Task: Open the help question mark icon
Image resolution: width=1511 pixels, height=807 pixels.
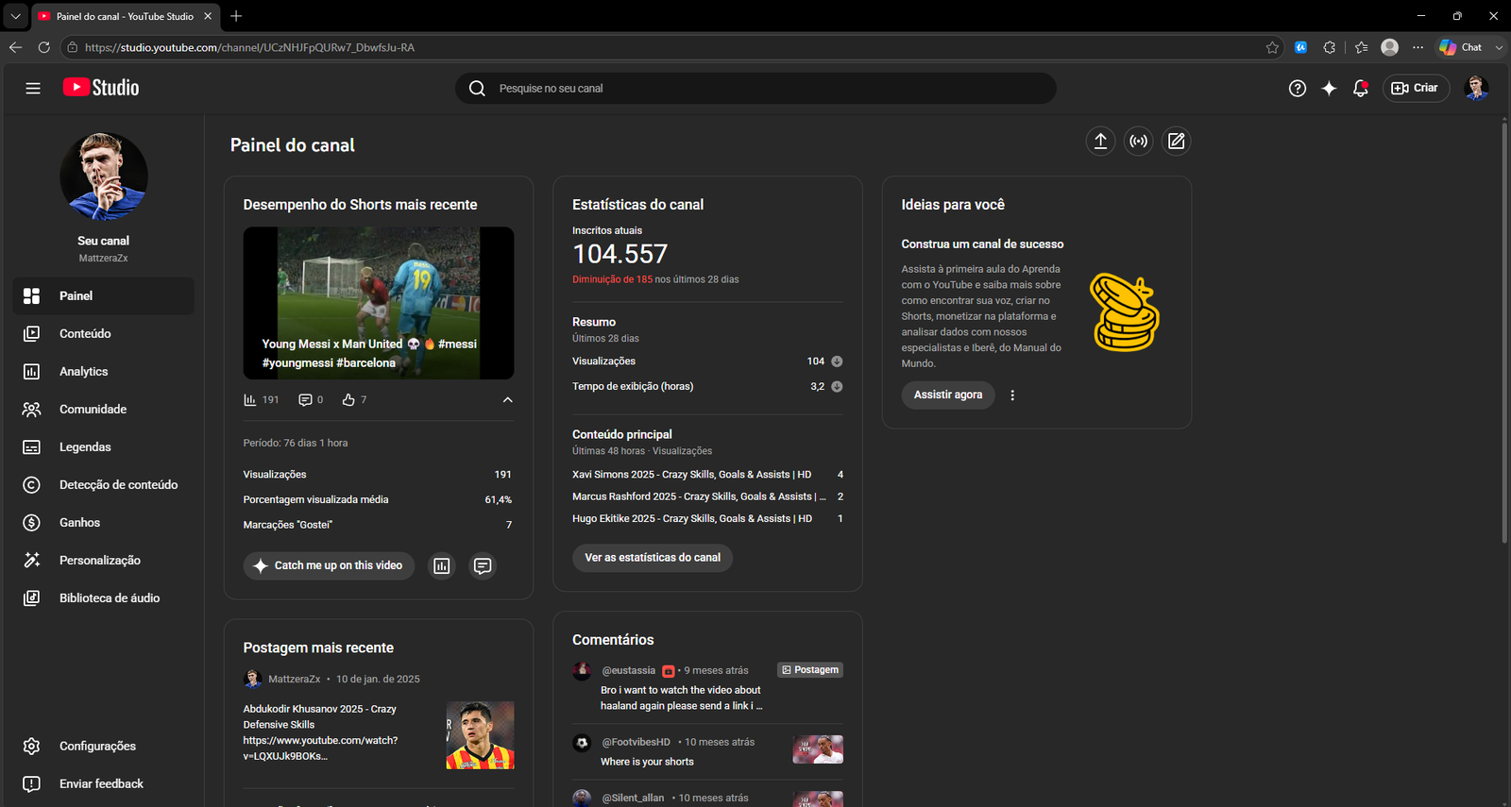Action: 1298,88
